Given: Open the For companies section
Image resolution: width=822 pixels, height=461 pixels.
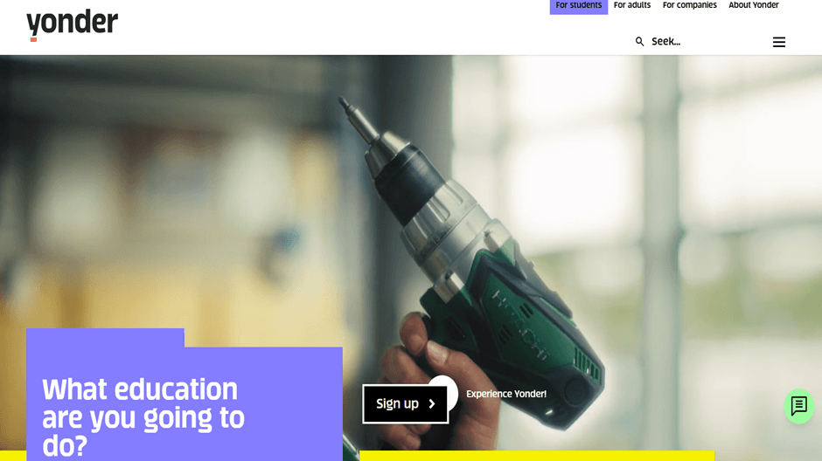Looking at the screenshot, I should (689, 5).
